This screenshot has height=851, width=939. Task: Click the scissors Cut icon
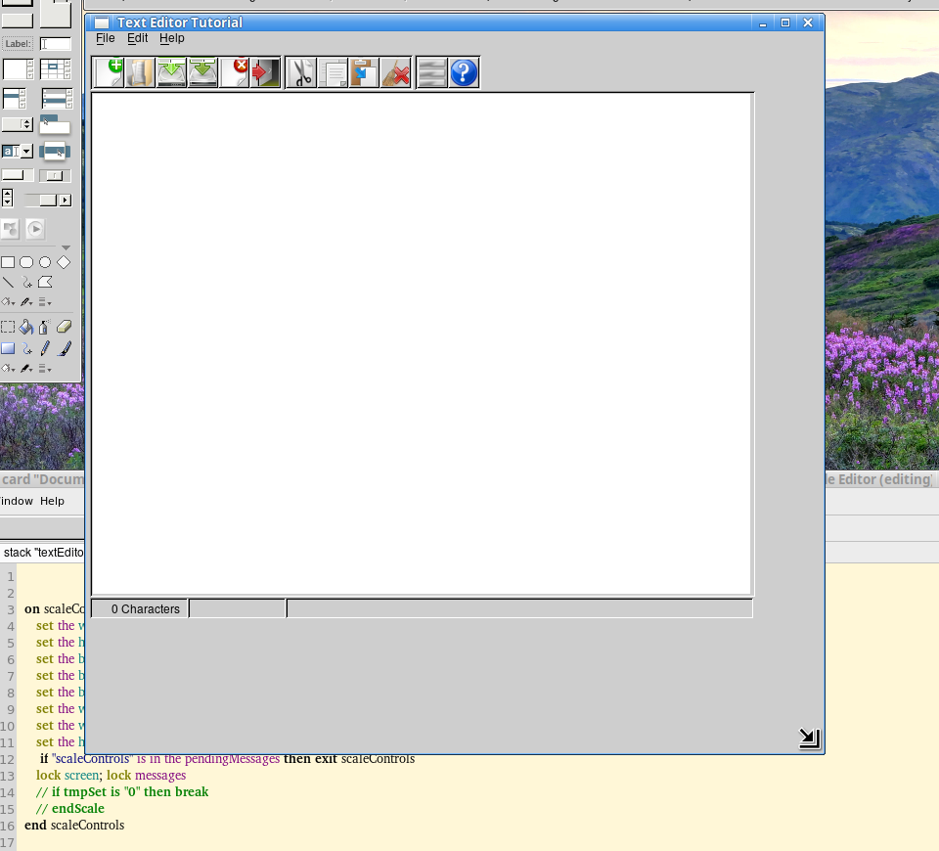[x=301, y=72]
